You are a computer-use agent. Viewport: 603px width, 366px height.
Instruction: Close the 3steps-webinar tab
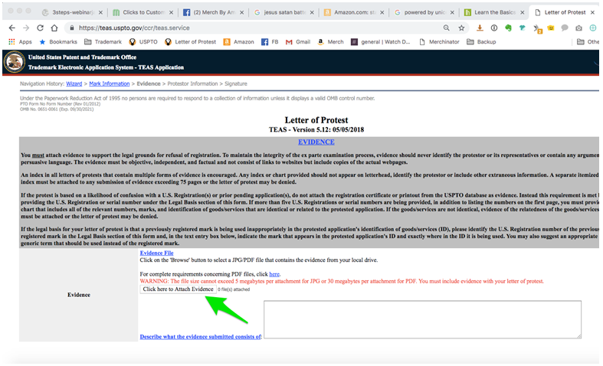(100, 12)
